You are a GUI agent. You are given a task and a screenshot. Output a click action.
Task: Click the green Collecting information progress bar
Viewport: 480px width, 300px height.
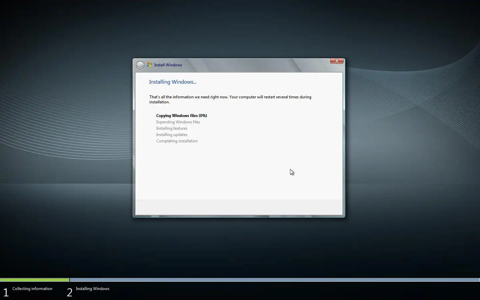(35, 280)
